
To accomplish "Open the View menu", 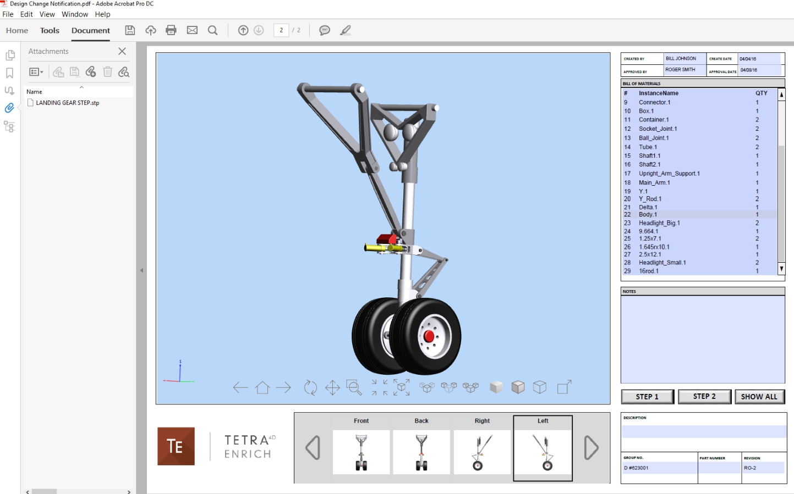I will pyautogui.click(x=47, y=14).
